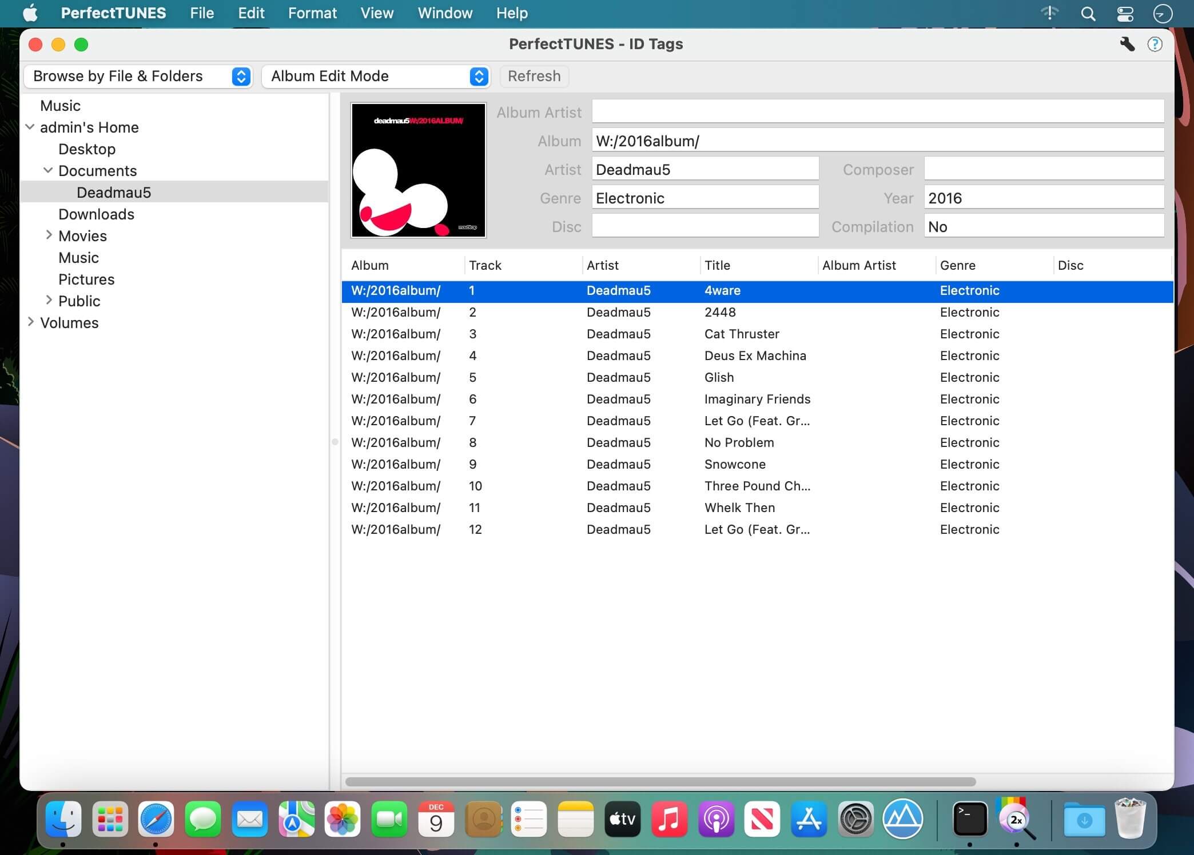This screenshot has width=1194, height=855.
Task: Collapse the Documents folder node
Action: tap(49, 170)
